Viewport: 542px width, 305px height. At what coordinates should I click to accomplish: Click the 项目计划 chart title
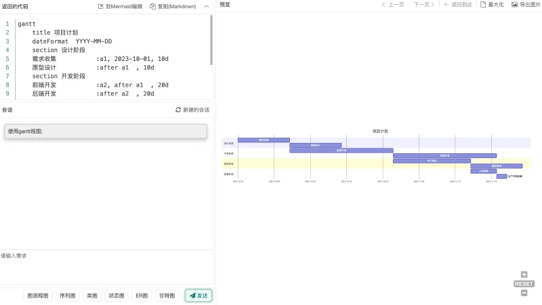pyautogui.click(x=380, y=131)
